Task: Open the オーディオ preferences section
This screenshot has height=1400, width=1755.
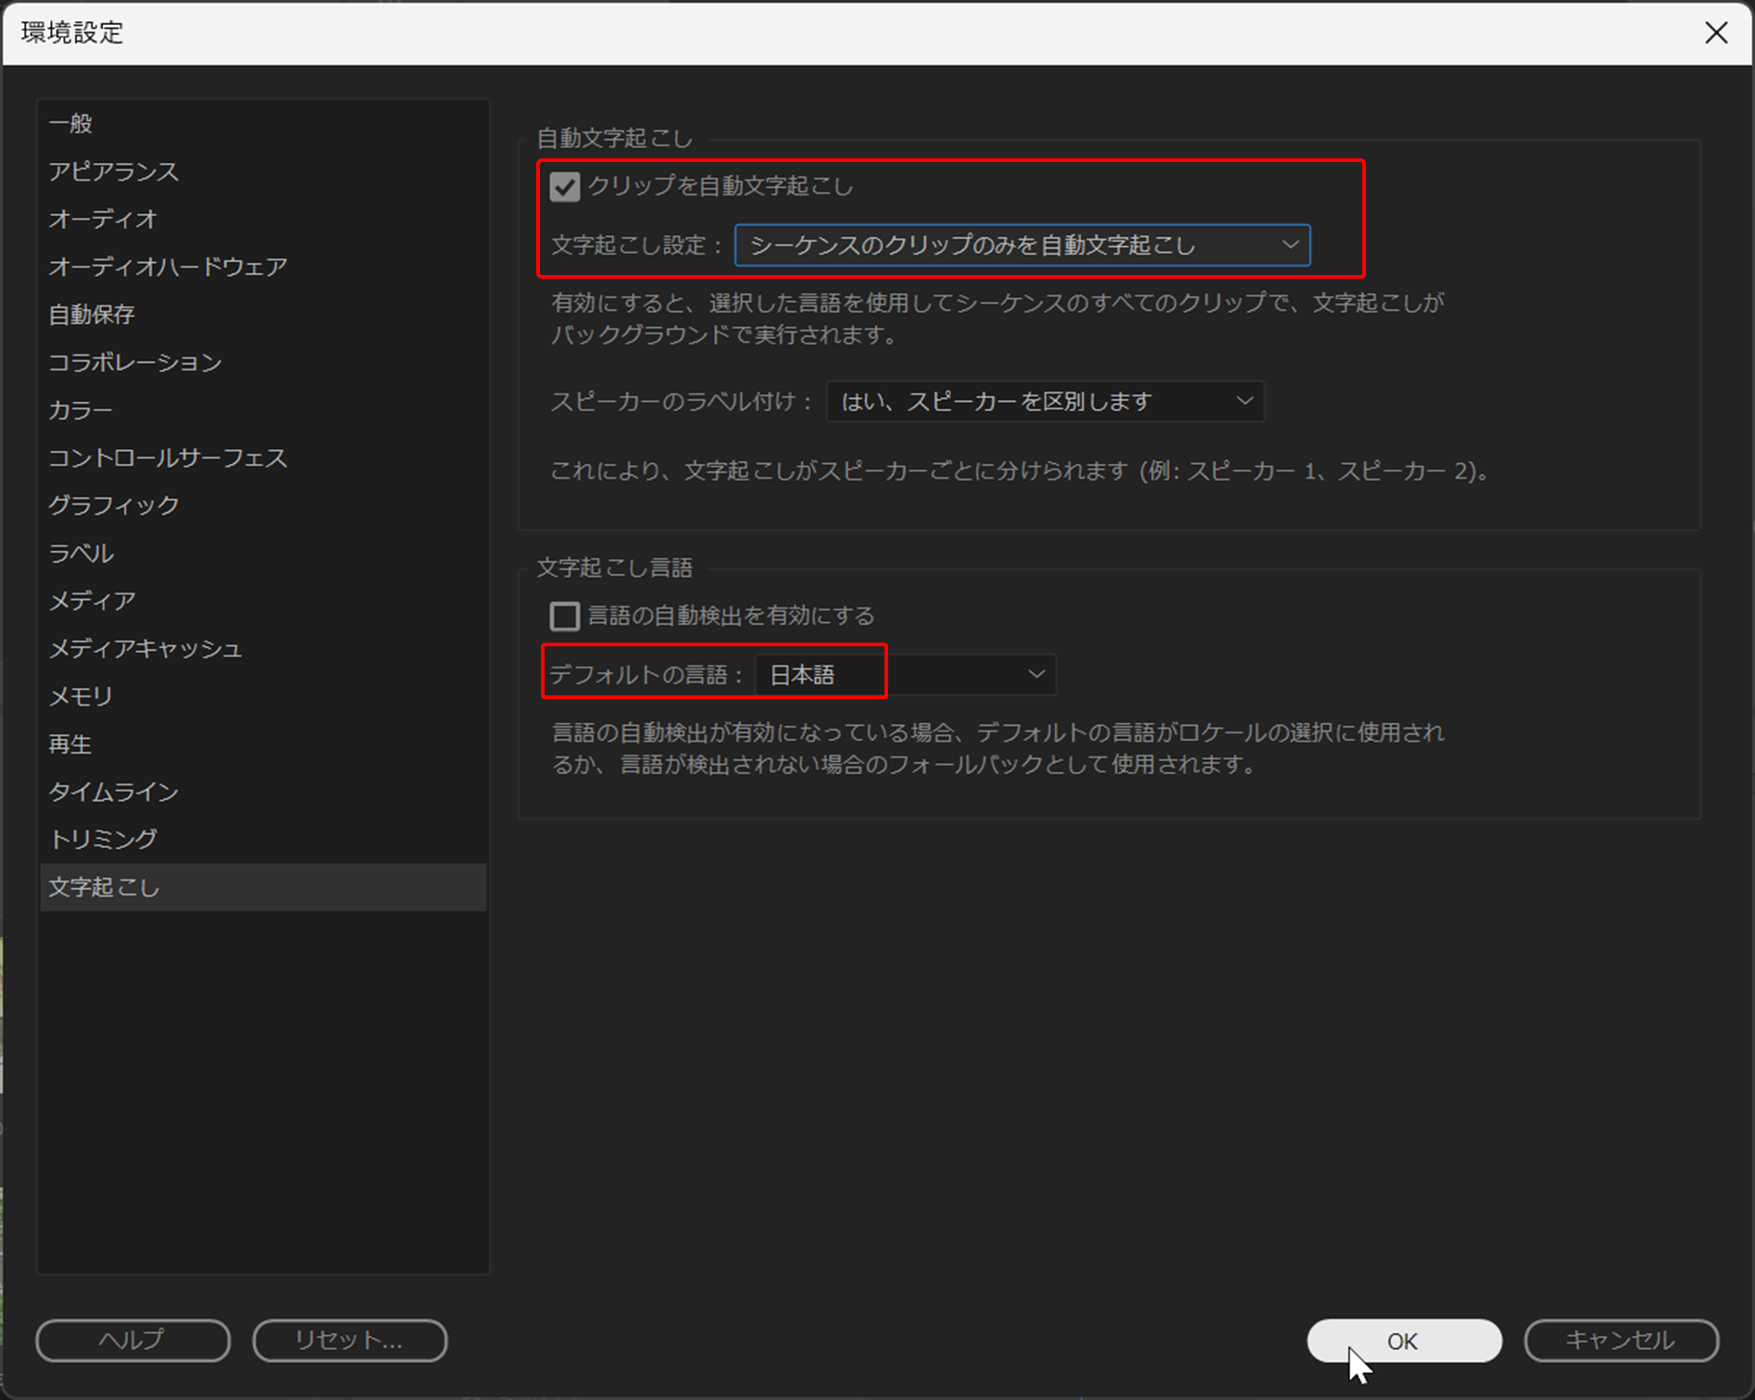Action: (102, 220)
